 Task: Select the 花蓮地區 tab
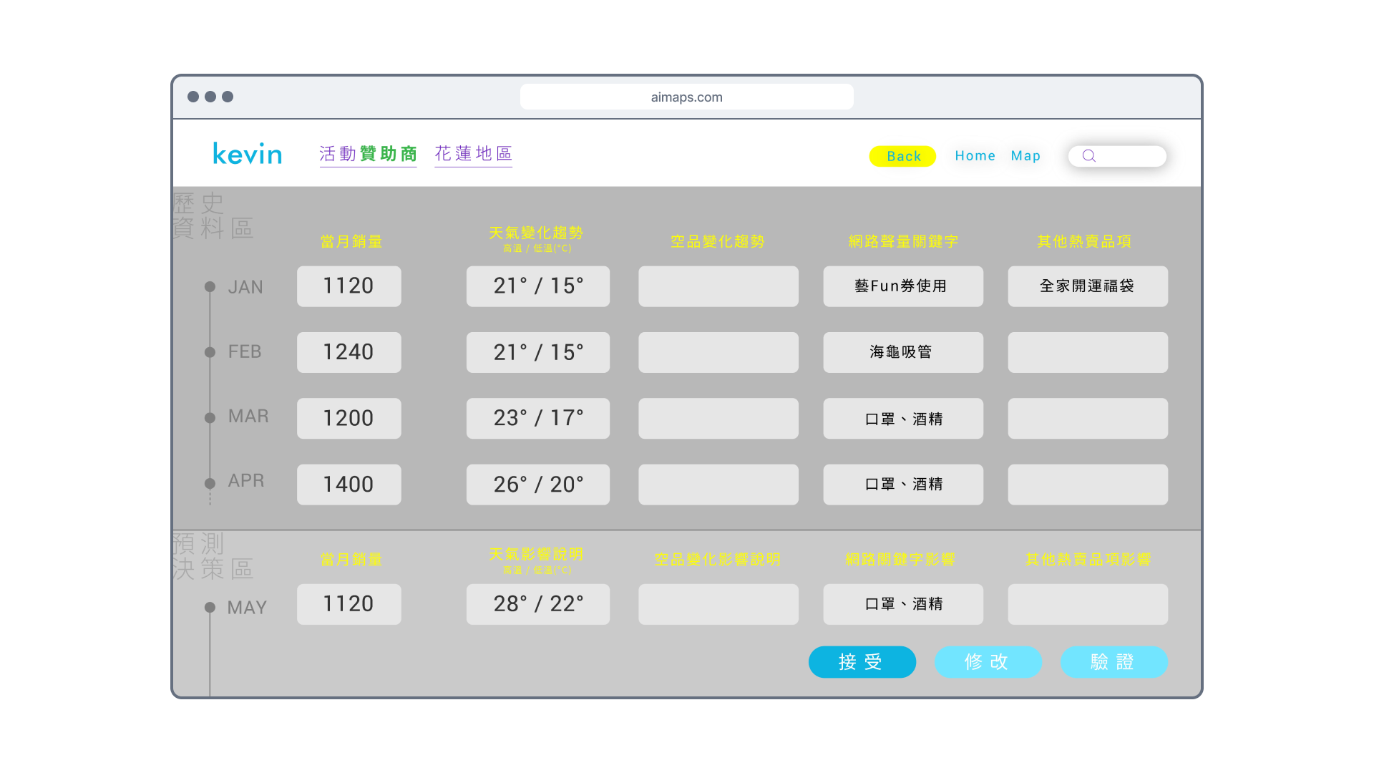coord(473,154)
